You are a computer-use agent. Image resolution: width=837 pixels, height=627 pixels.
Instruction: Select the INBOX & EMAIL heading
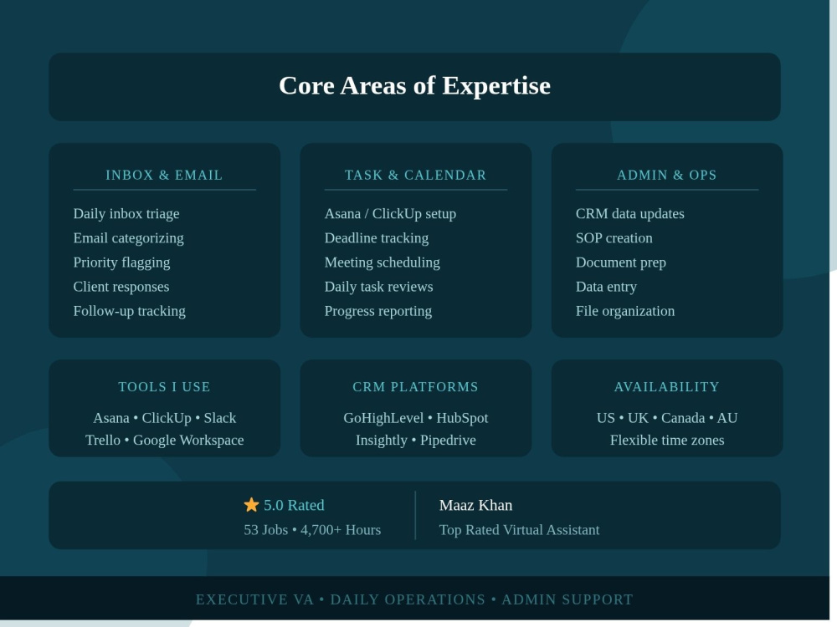164,175
